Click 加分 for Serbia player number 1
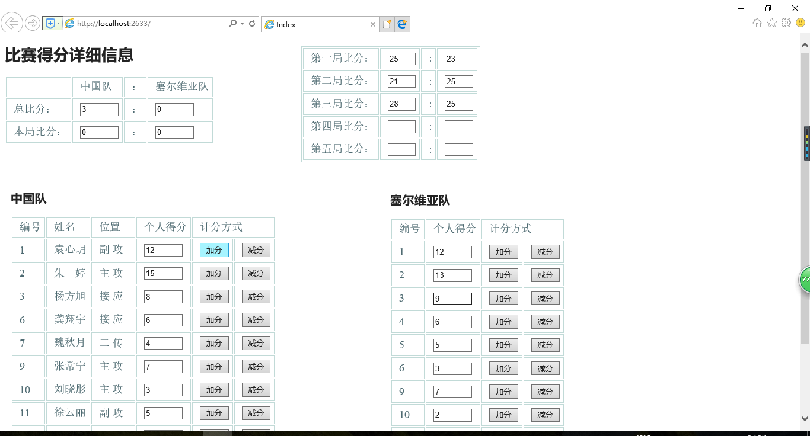The height and width of the screenshot is (436, 810). coord(503,252)
